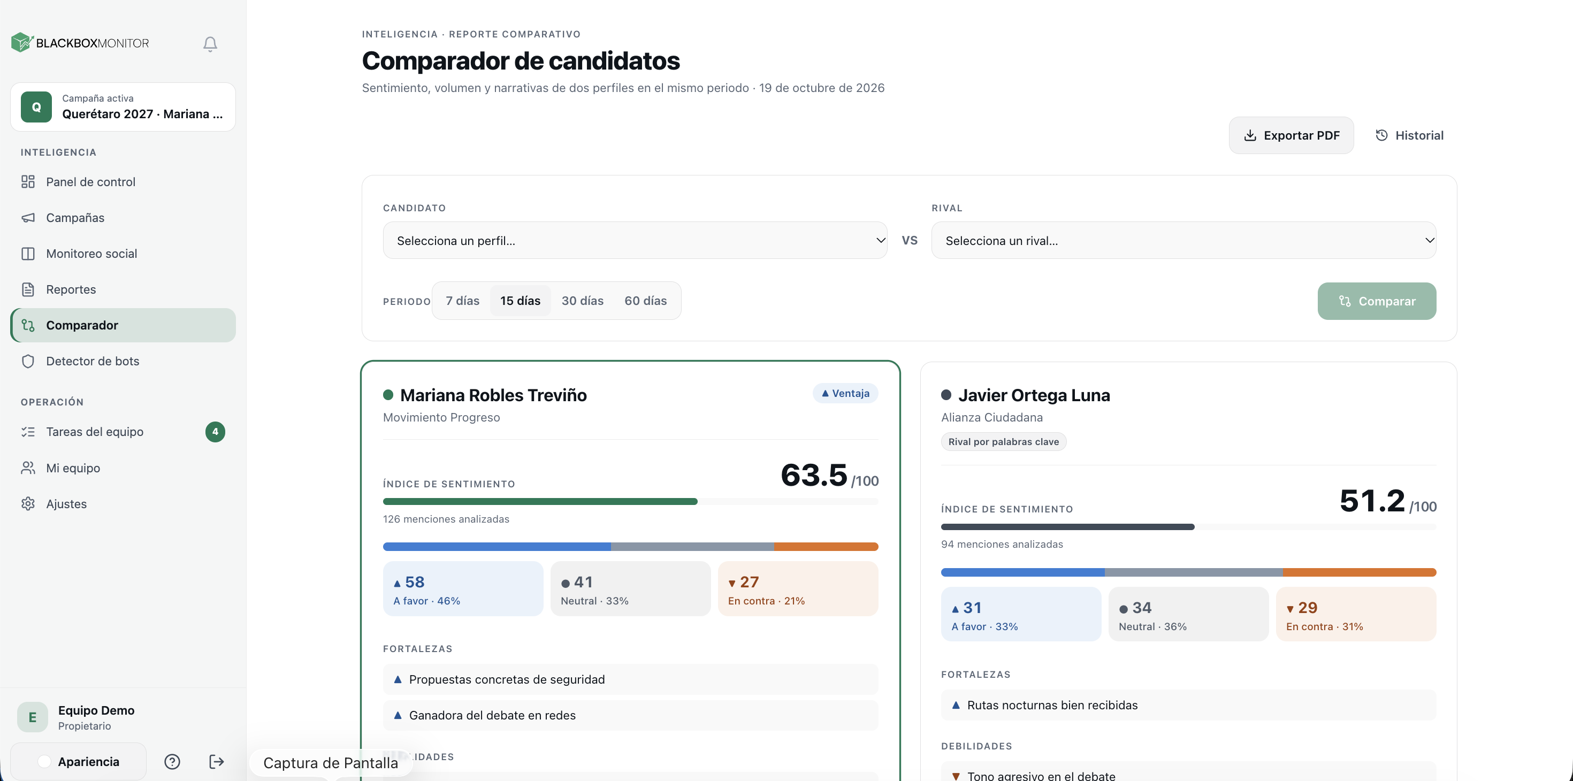Click the Comparar button
This screenshot has height=781, width=1573.
tap(1376, 301)
